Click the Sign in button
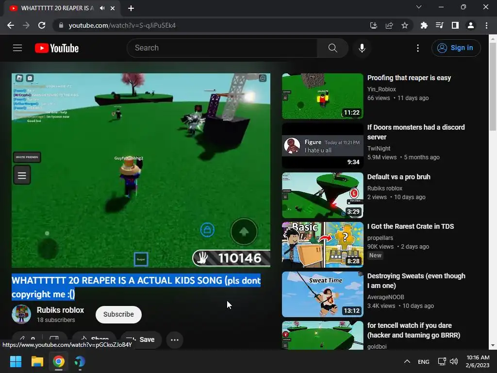Image resolution: width=497 pixels, height=373 pixels. point(456,48)
